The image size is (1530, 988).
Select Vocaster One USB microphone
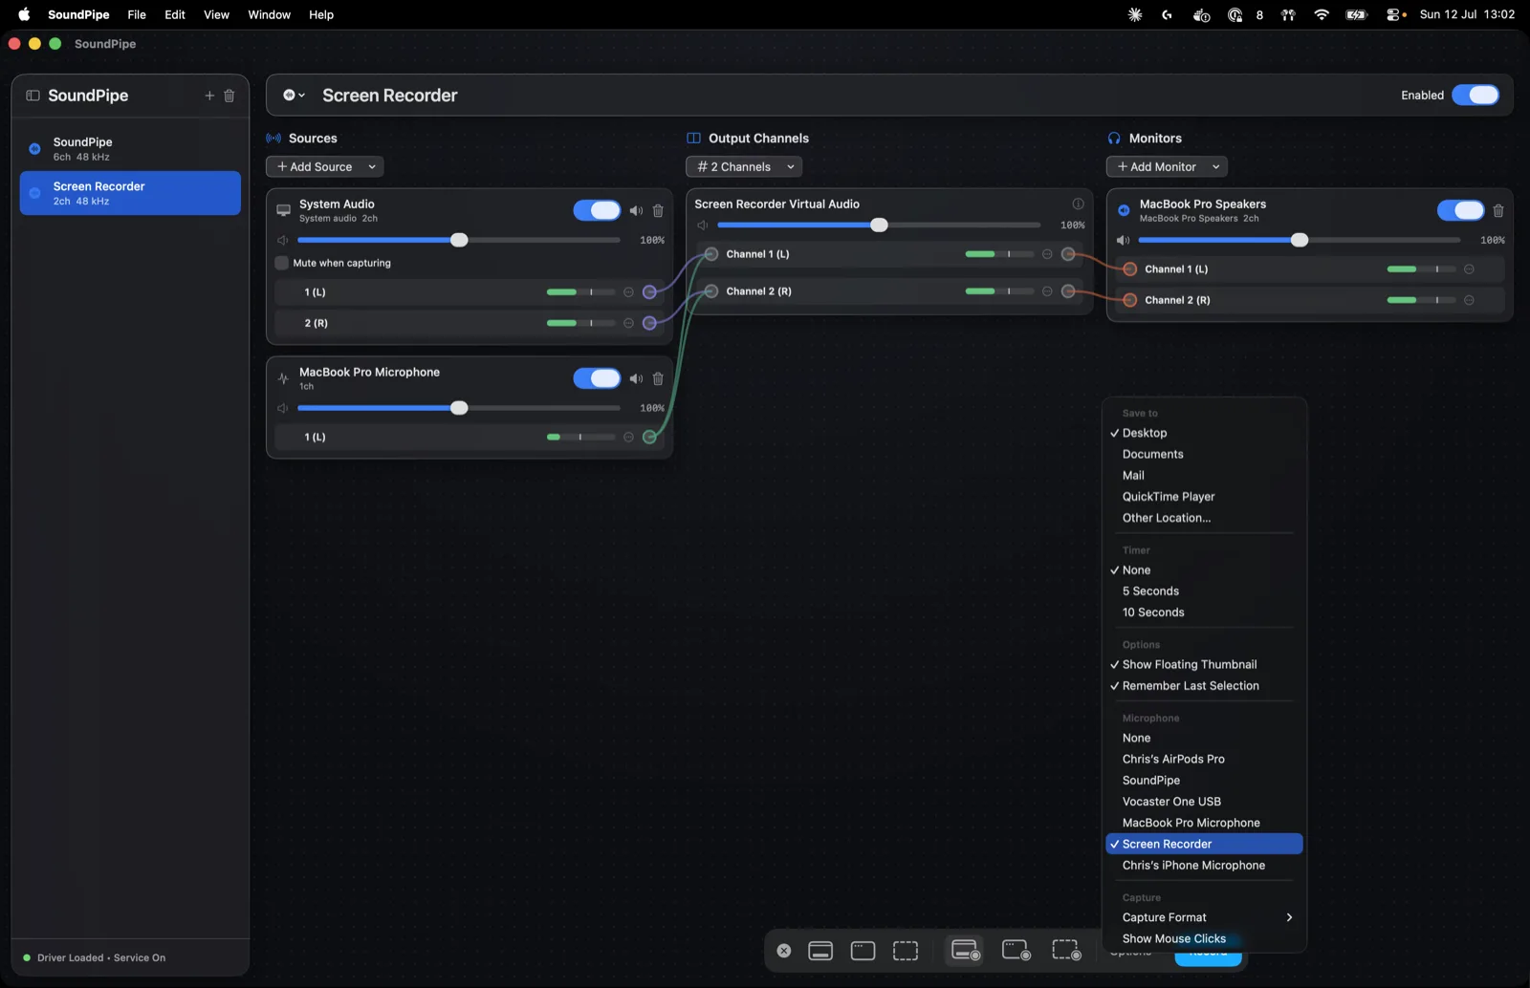pyautogui.click(x=1171, y=801)
